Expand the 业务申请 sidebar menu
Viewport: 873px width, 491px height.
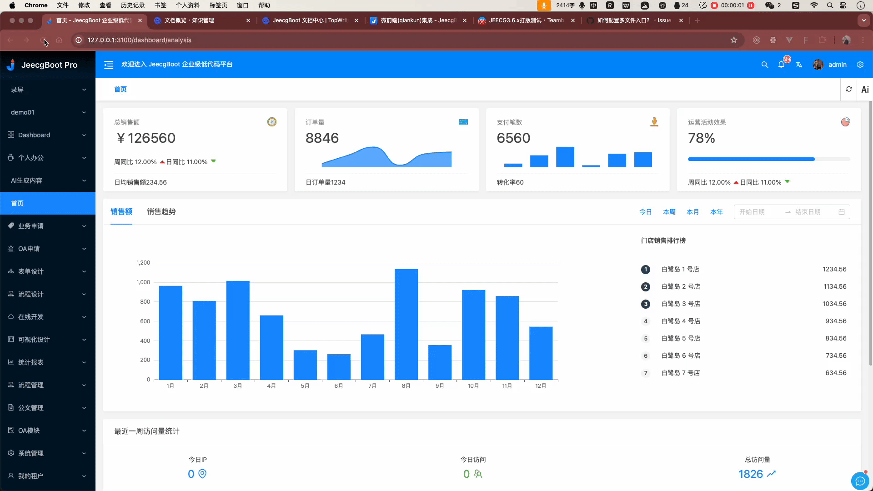pos(47,225)
